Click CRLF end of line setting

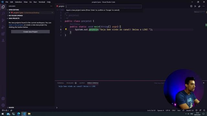point(174,110)
